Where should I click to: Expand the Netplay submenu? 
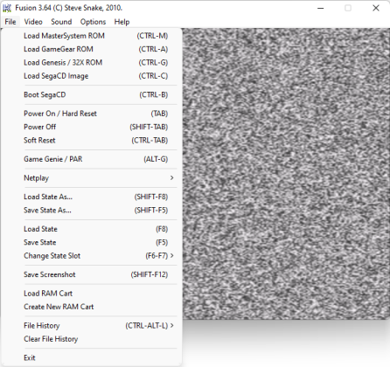click(x=92, y=178)
